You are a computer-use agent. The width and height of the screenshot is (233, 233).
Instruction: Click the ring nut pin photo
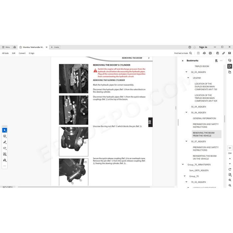[74, 141]
